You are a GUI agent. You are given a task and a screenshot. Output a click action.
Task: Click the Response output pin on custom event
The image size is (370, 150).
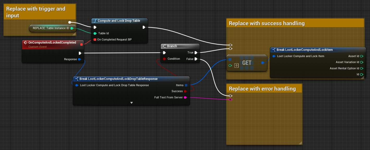coord(80,59)
